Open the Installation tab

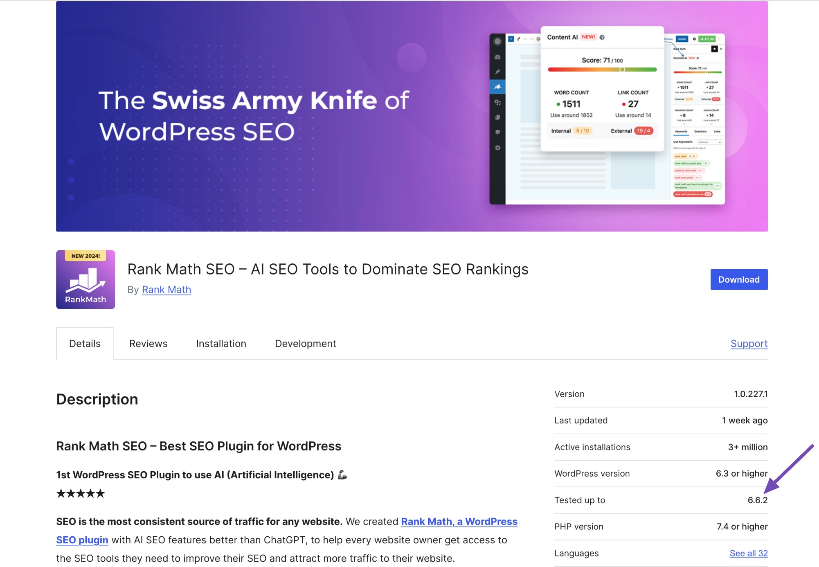pos(221,344)
